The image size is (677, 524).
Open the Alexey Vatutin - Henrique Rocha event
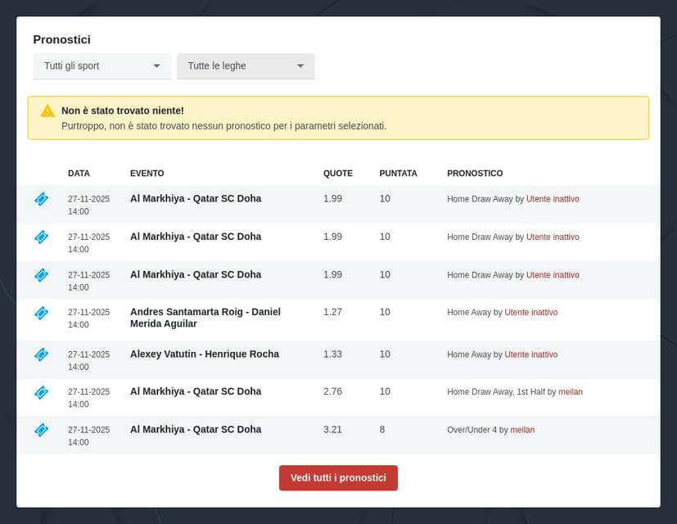click(x=205, y=355)
